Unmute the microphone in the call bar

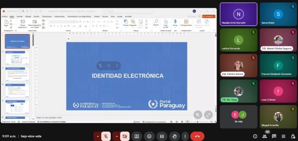click(106, 136)
